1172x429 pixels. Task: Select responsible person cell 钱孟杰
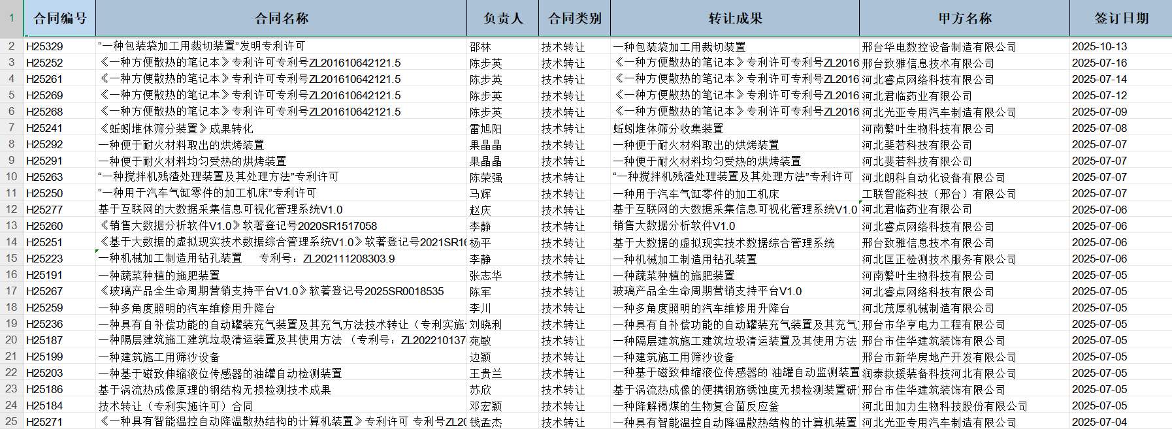point(503,422)
